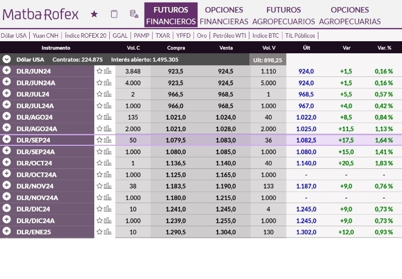This screenshot has height=279, width=402.
Task: Toggle the favorite star for DLR/OCT24
Action: [99, 163]
